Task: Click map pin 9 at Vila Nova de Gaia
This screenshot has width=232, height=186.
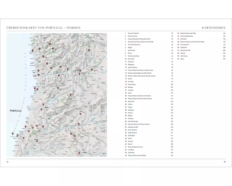Action: (38, 75)
